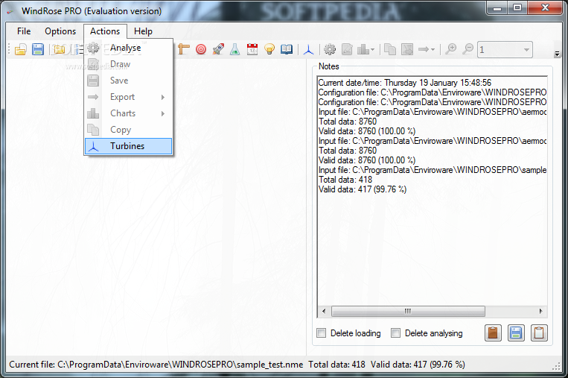568x378 pixels.
Task: Click the gear analyse icon in the toolbar
Action: coord(330,49)
